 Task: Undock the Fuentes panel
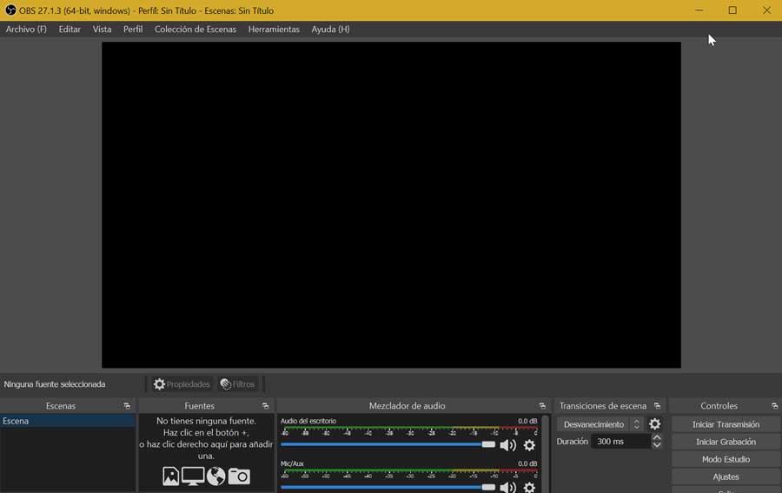point(265,406)
